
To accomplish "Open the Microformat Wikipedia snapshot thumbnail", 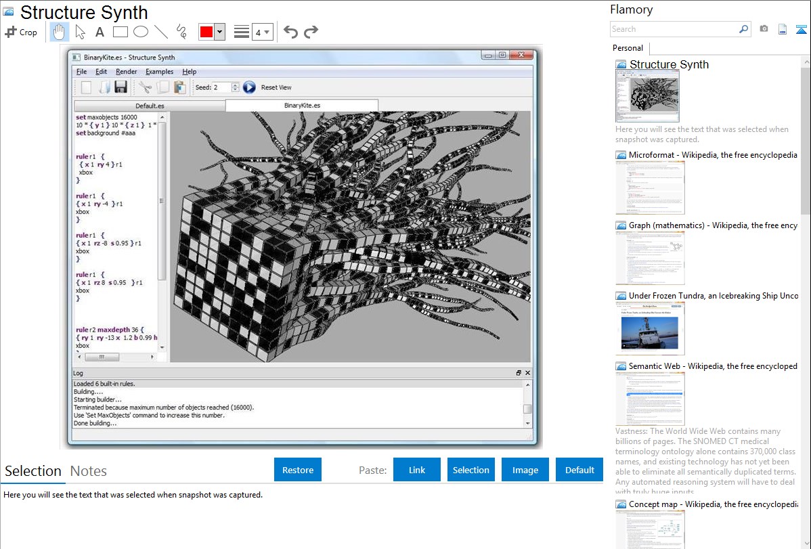I will click(650, 188).
